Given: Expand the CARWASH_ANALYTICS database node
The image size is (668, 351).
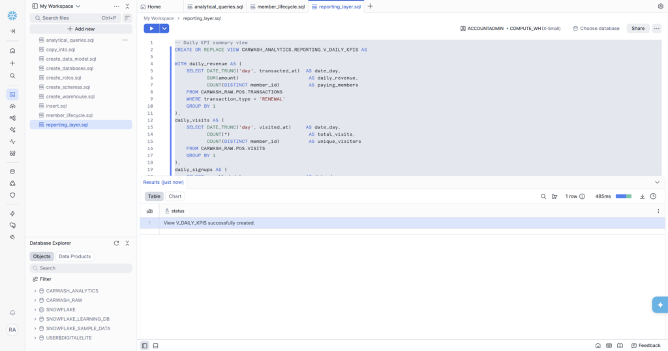Looking at the screenshot, I should pyautogui.click(x=35, y=291).
